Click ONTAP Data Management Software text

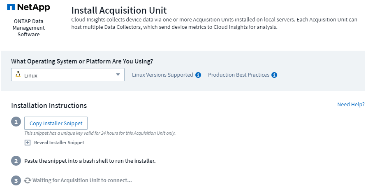coord(29,28)
